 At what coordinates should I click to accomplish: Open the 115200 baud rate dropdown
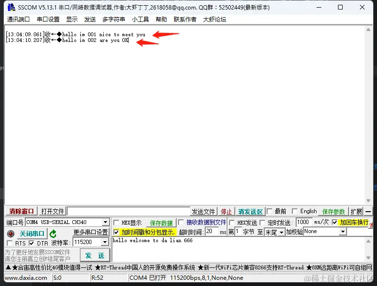pos(105,242)
